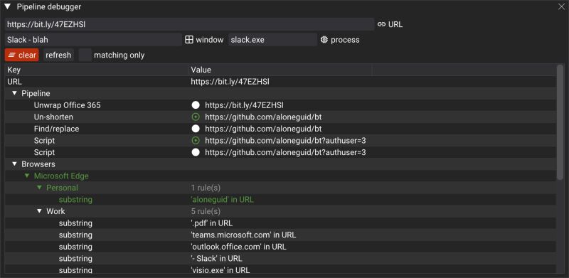The image size is (569, 278).
Task: Select the Find/replace pipeline step
Action: point(280,129)
